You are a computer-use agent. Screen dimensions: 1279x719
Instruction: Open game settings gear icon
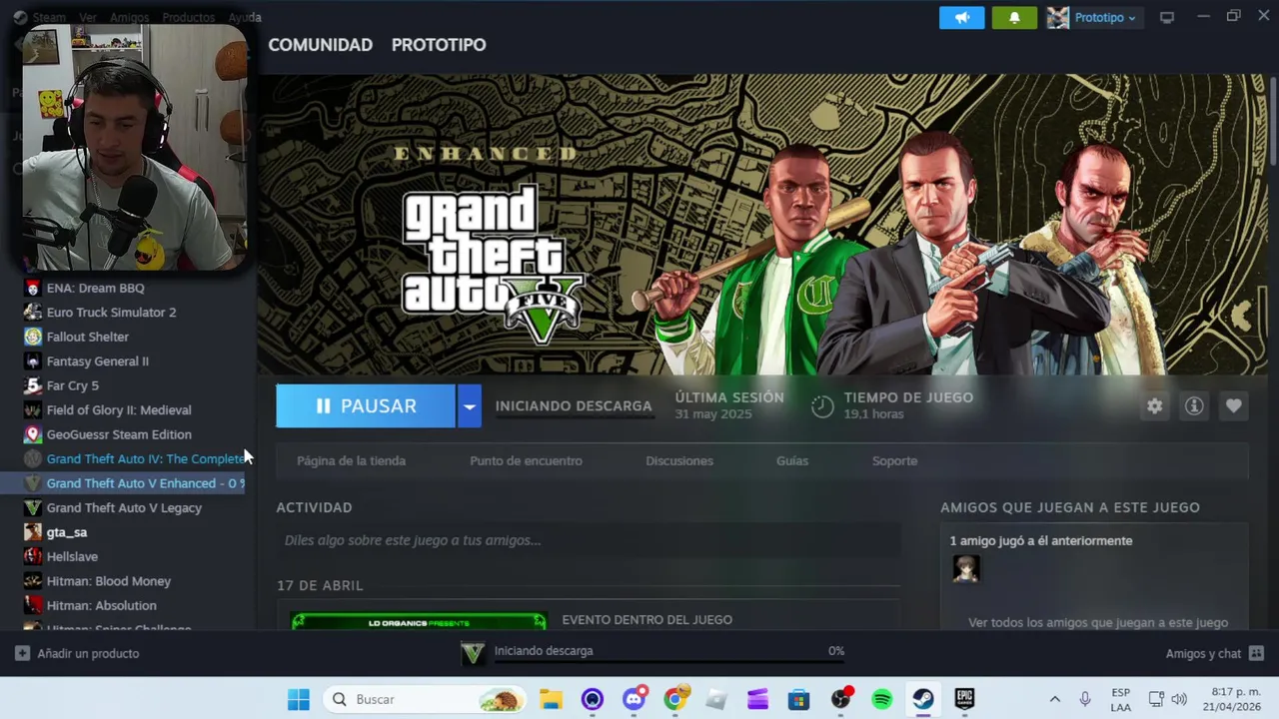pyautogui.click(x=1154, y=405)
